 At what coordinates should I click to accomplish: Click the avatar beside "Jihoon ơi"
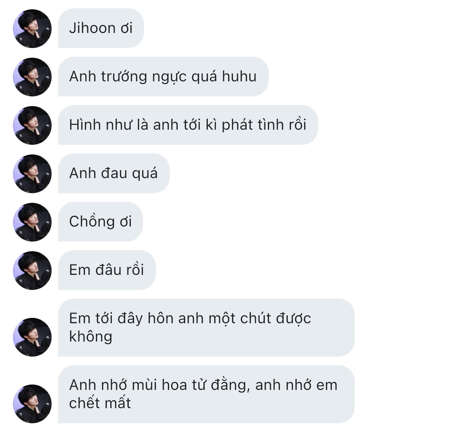[x=32, y=29]
